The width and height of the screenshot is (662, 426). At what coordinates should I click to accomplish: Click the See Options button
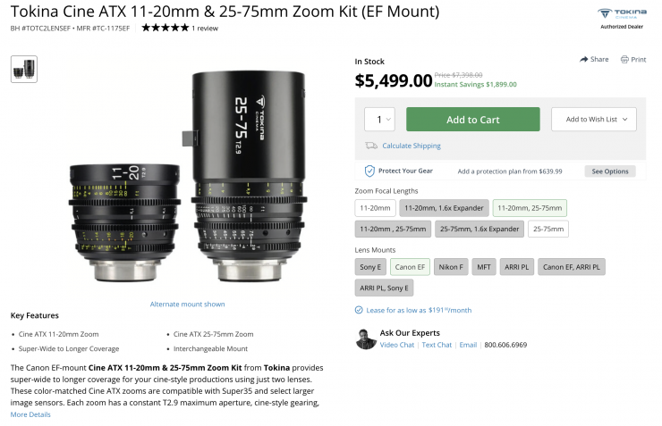coord(610,171)
